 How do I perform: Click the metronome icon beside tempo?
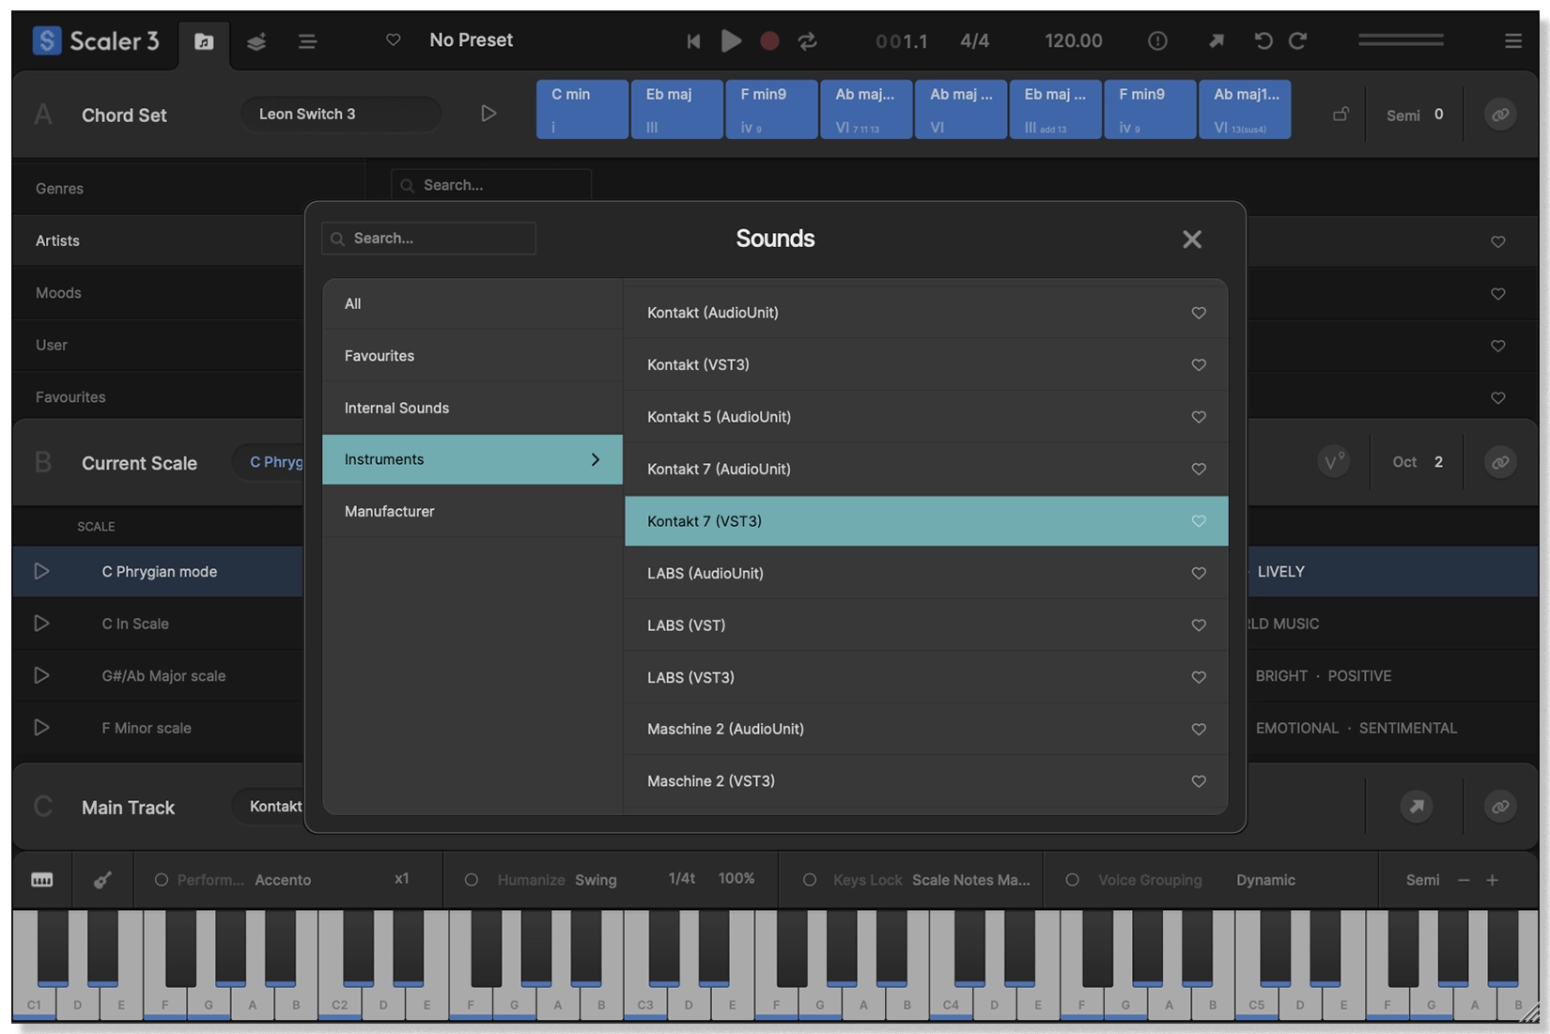[x=1157, y=40]
